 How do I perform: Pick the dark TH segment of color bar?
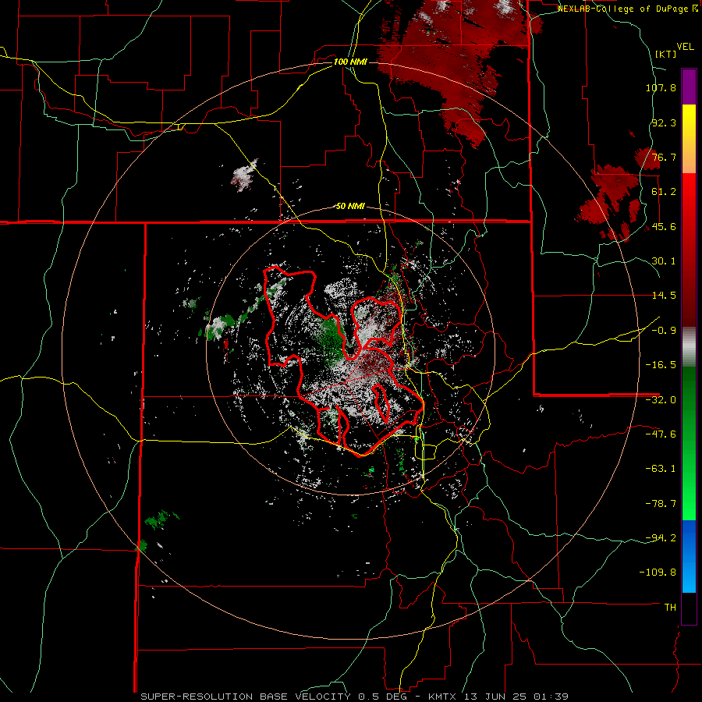click(689, 608)
